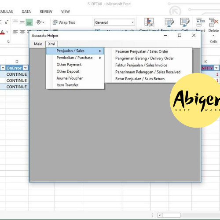The width and height of the screenshot is (220, 220).
Task: Click the Delete cells icon
Action: [213, 22]
